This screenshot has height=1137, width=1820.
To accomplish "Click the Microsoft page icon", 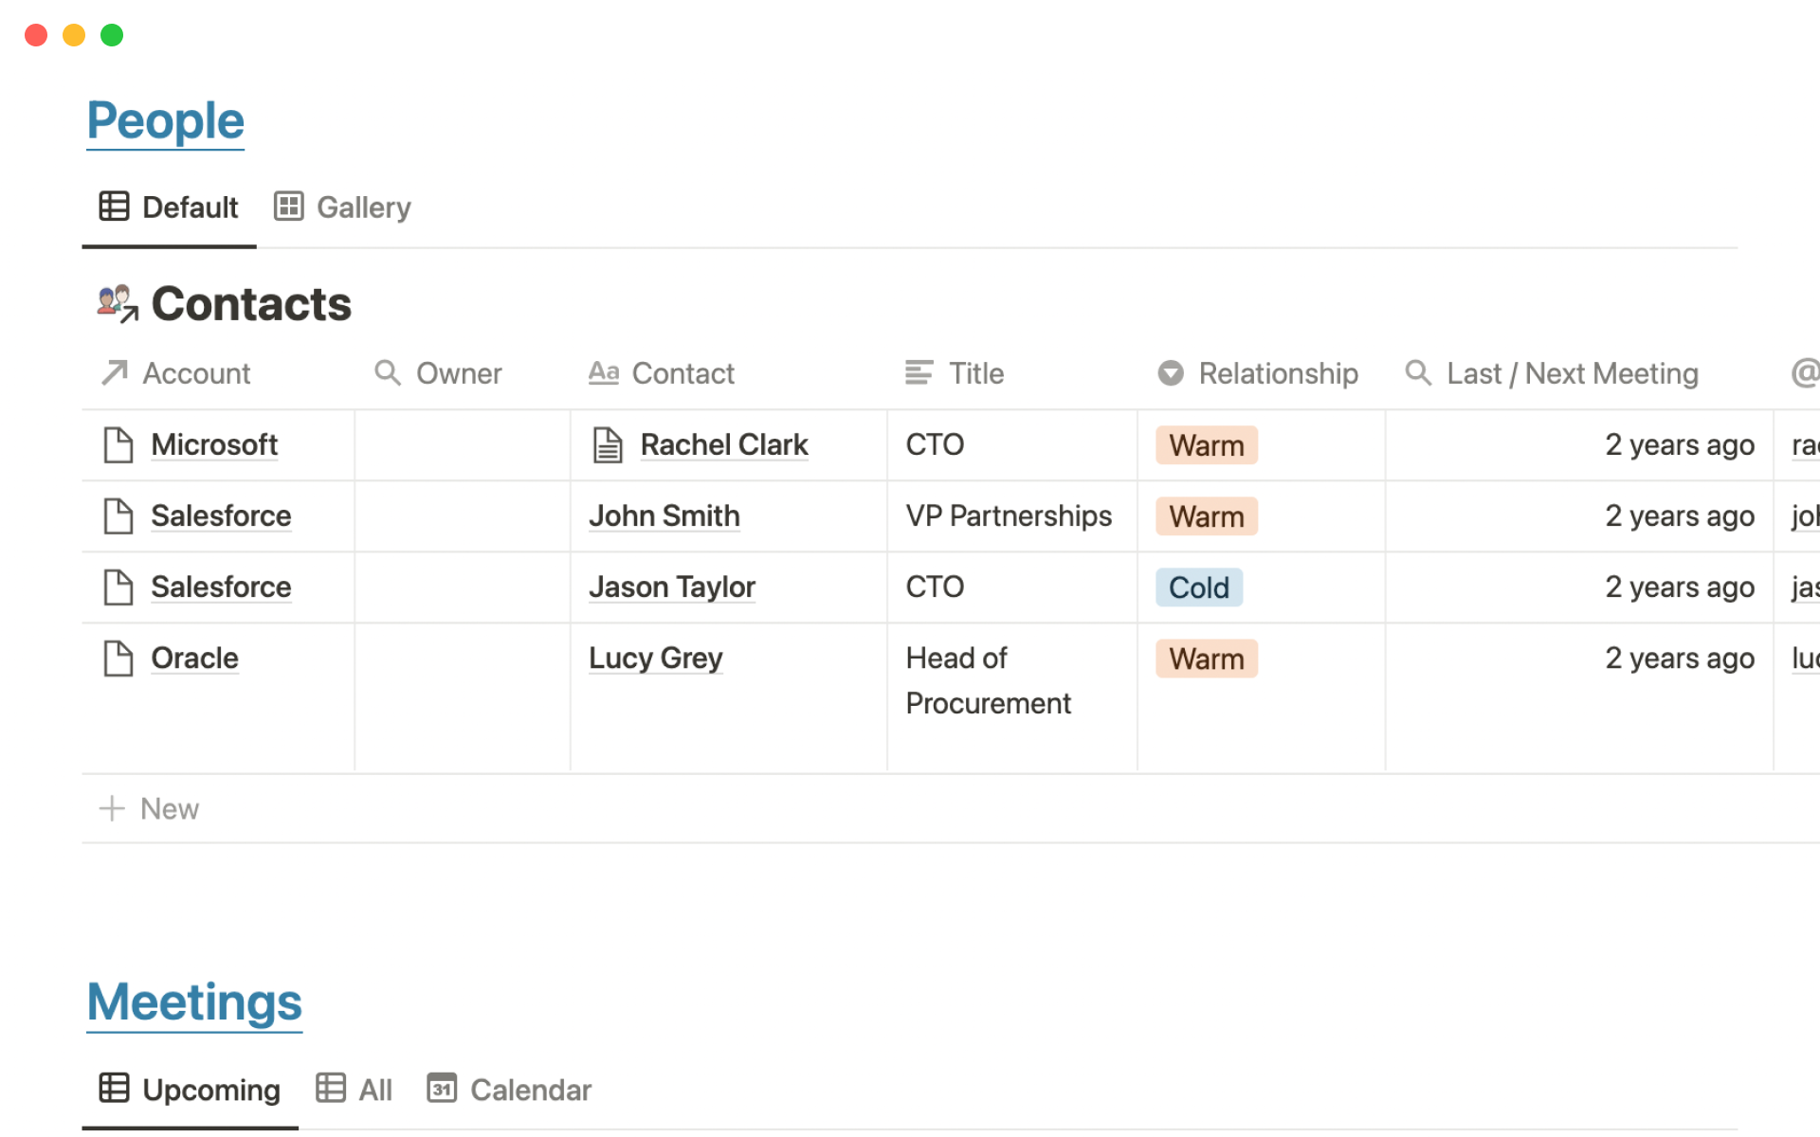I will click(x=118, y=444).
